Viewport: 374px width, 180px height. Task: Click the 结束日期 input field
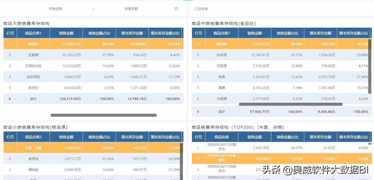coord(131,8)
